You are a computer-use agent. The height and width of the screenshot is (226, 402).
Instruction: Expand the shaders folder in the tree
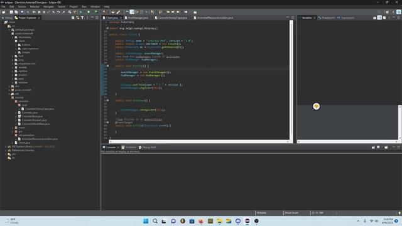tap(13, 75)
